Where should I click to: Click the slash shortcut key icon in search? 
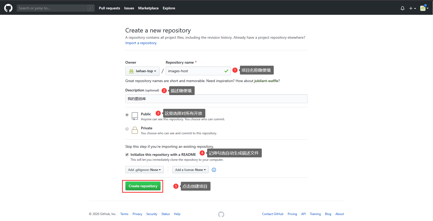click(x=90, y=8)
